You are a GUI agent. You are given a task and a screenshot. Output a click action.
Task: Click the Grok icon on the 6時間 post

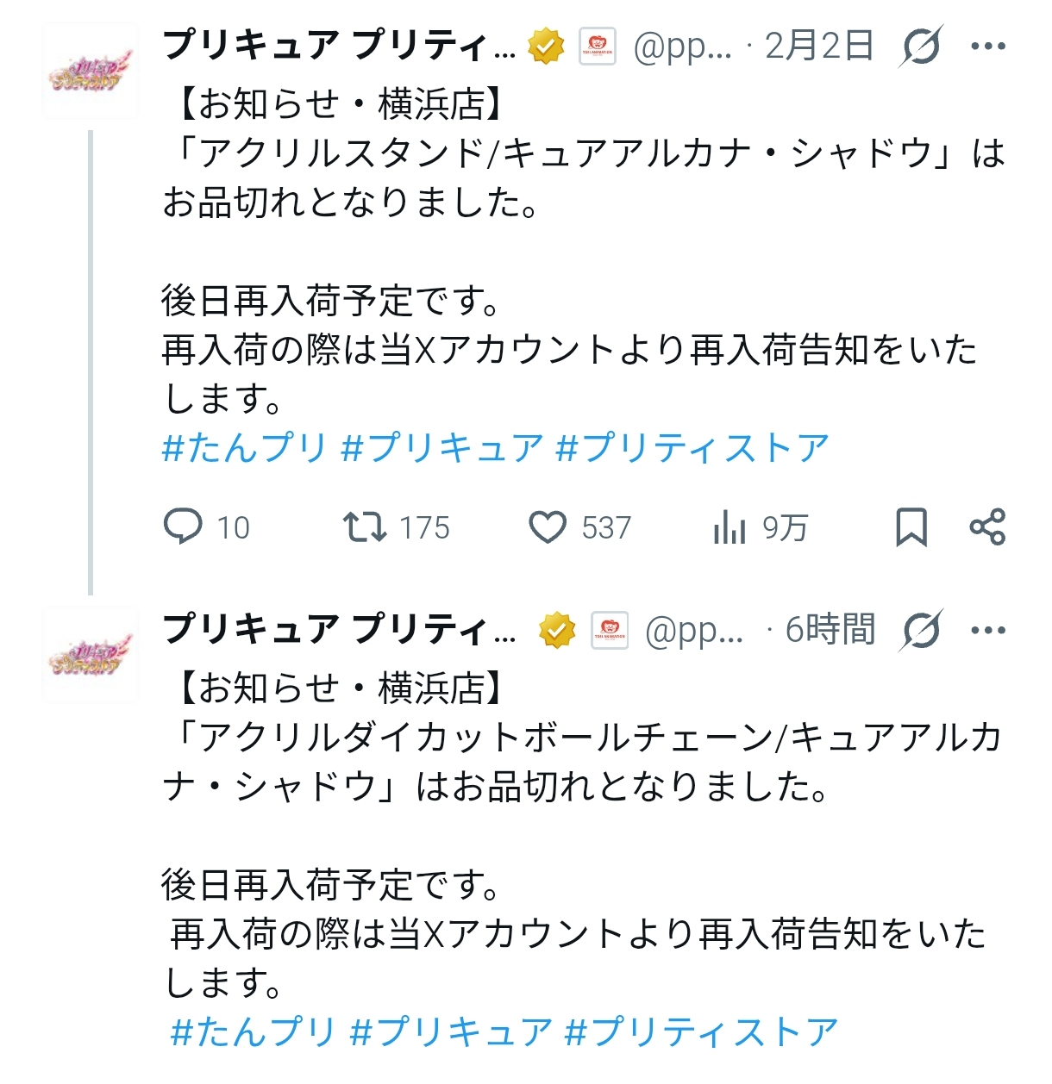920,630
